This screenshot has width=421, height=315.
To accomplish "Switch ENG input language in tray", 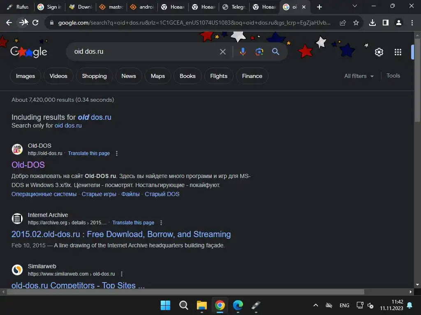I will [344, 306].
